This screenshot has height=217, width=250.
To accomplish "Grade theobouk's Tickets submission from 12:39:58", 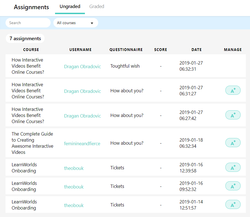I will point(233,167).
